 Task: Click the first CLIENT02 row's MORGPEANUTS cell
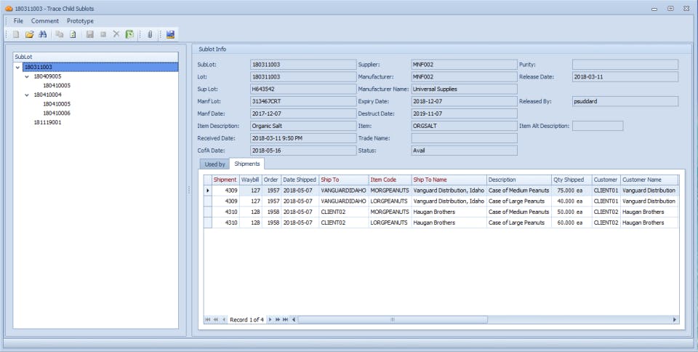pos(390,212)
